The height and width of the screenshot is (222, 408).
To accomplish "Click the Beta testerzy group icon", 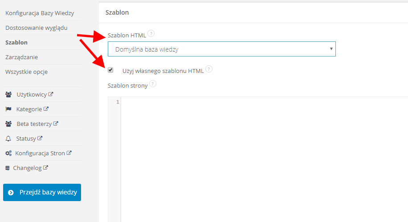I will tap(8, 124).
